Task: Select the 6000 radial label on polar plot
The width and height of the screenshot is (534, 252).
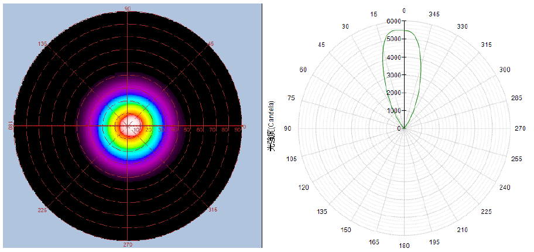Action: pyautogui.click(x=393, y=21)
